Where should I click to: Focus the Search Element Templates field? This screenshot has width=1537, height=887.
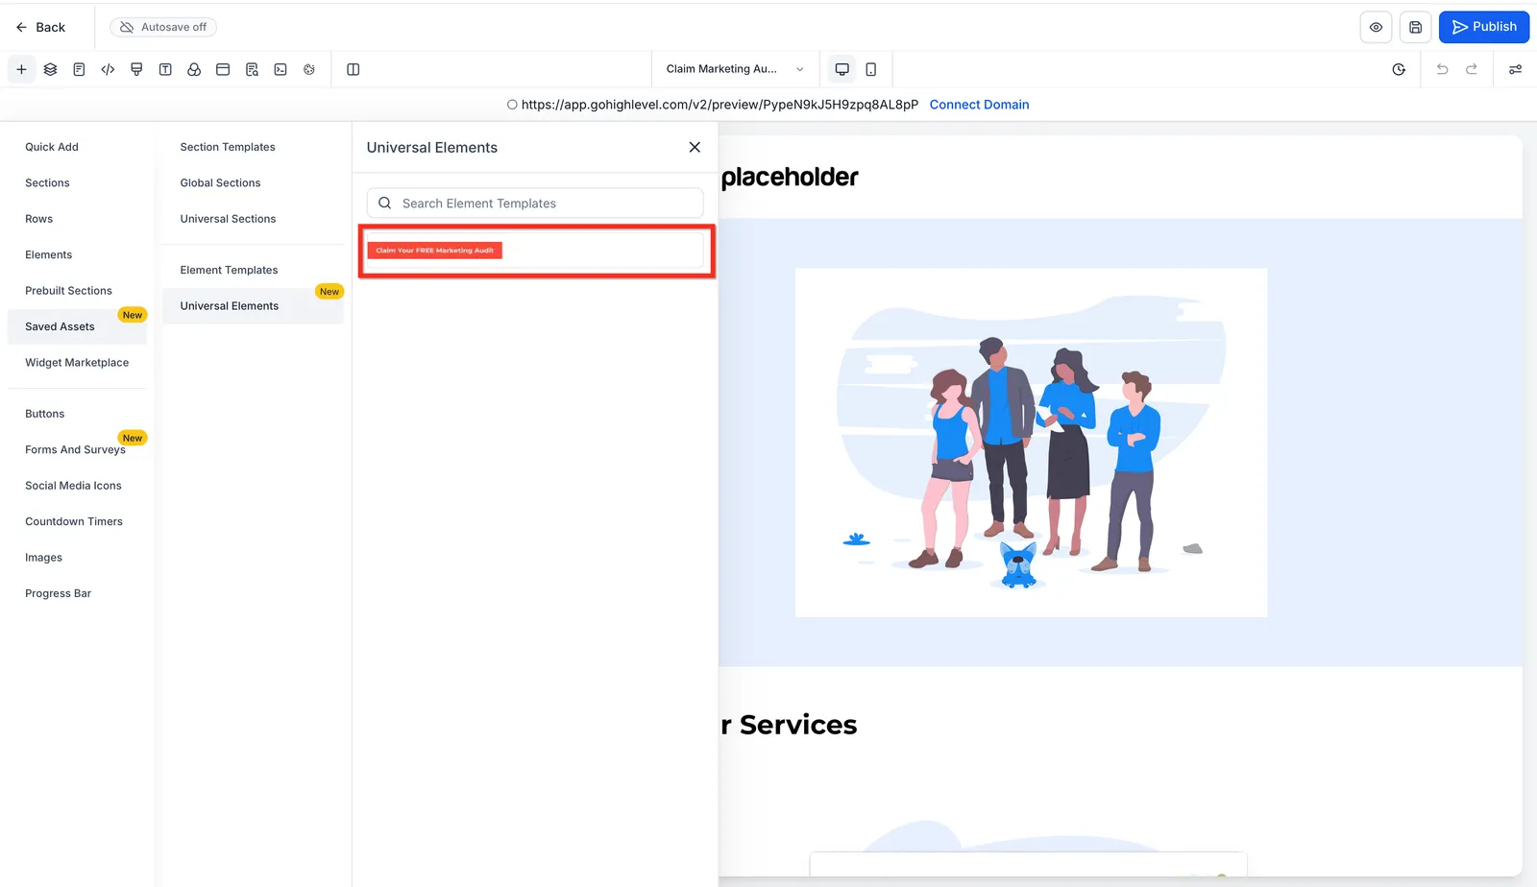click(535, 204)
